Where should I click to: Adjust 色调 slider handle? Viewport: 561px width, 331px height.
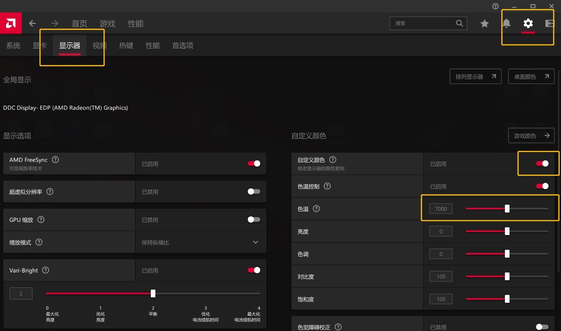(507, 254)
